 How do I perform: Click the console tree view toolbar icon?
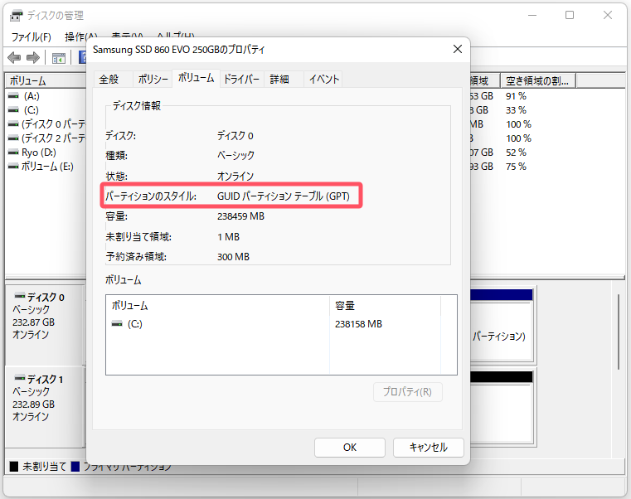tap(59, 57)
